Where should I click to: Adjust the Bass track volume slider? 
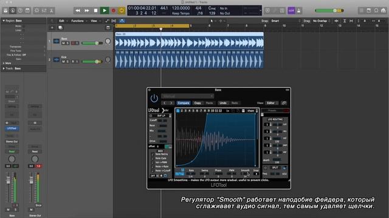click(92, 43)
